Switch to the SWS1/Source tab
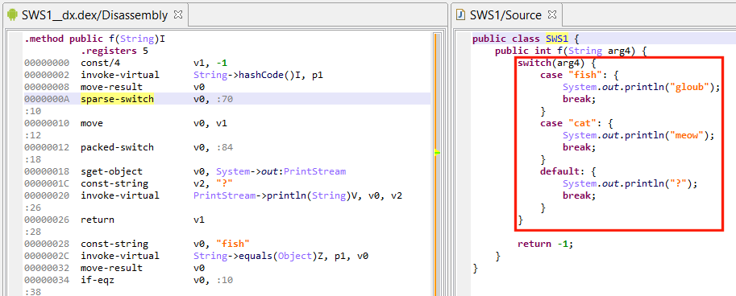 505,15
